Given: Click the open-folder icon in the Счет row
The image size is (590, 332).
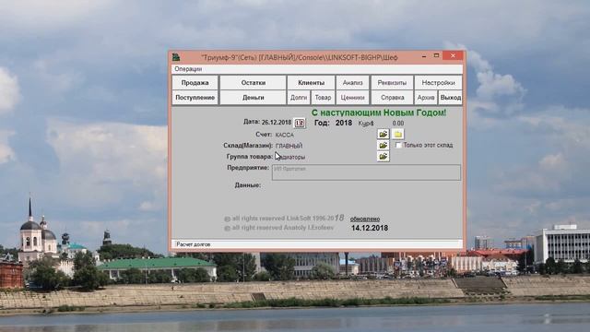Looking at the screenshot, I should click(383, 134).
